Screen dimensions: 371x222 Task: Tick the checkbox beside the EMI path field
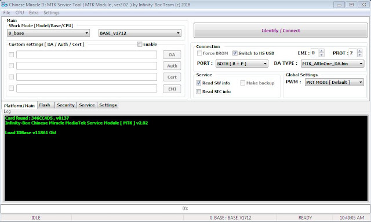point(11,88)
